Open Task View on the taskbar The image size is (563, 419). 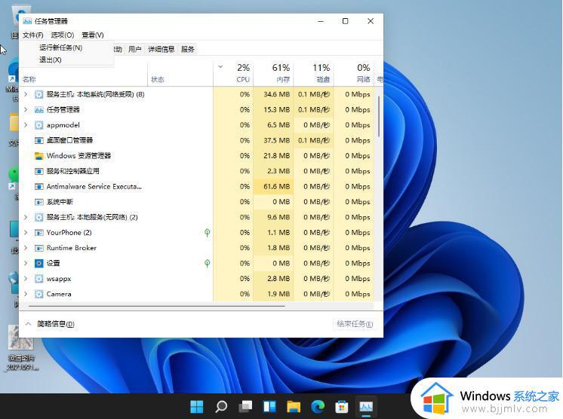pos(245,406)
